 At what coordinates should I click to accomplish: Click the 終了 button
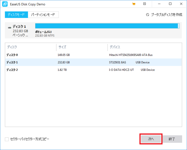pyautogui.click(x=172, y=139)
